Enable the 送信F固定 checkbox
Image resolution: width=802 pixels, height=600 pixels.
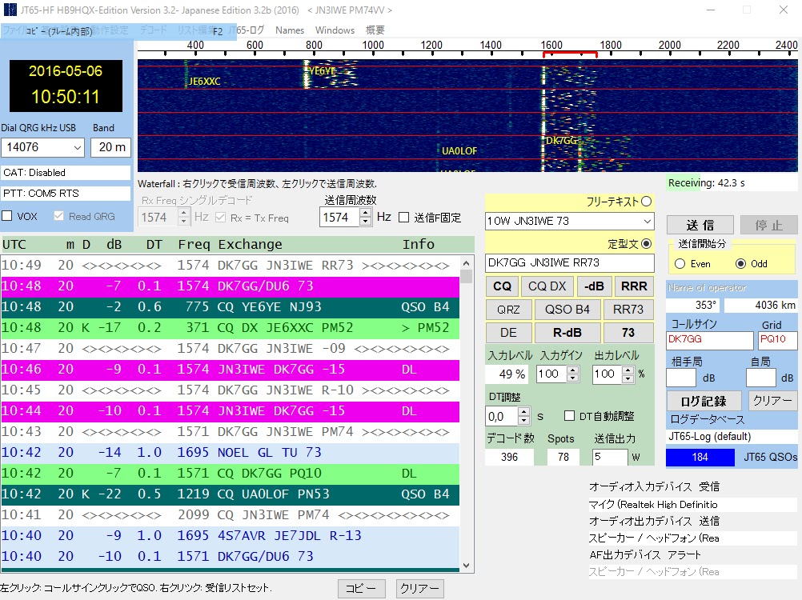[403, 218]
